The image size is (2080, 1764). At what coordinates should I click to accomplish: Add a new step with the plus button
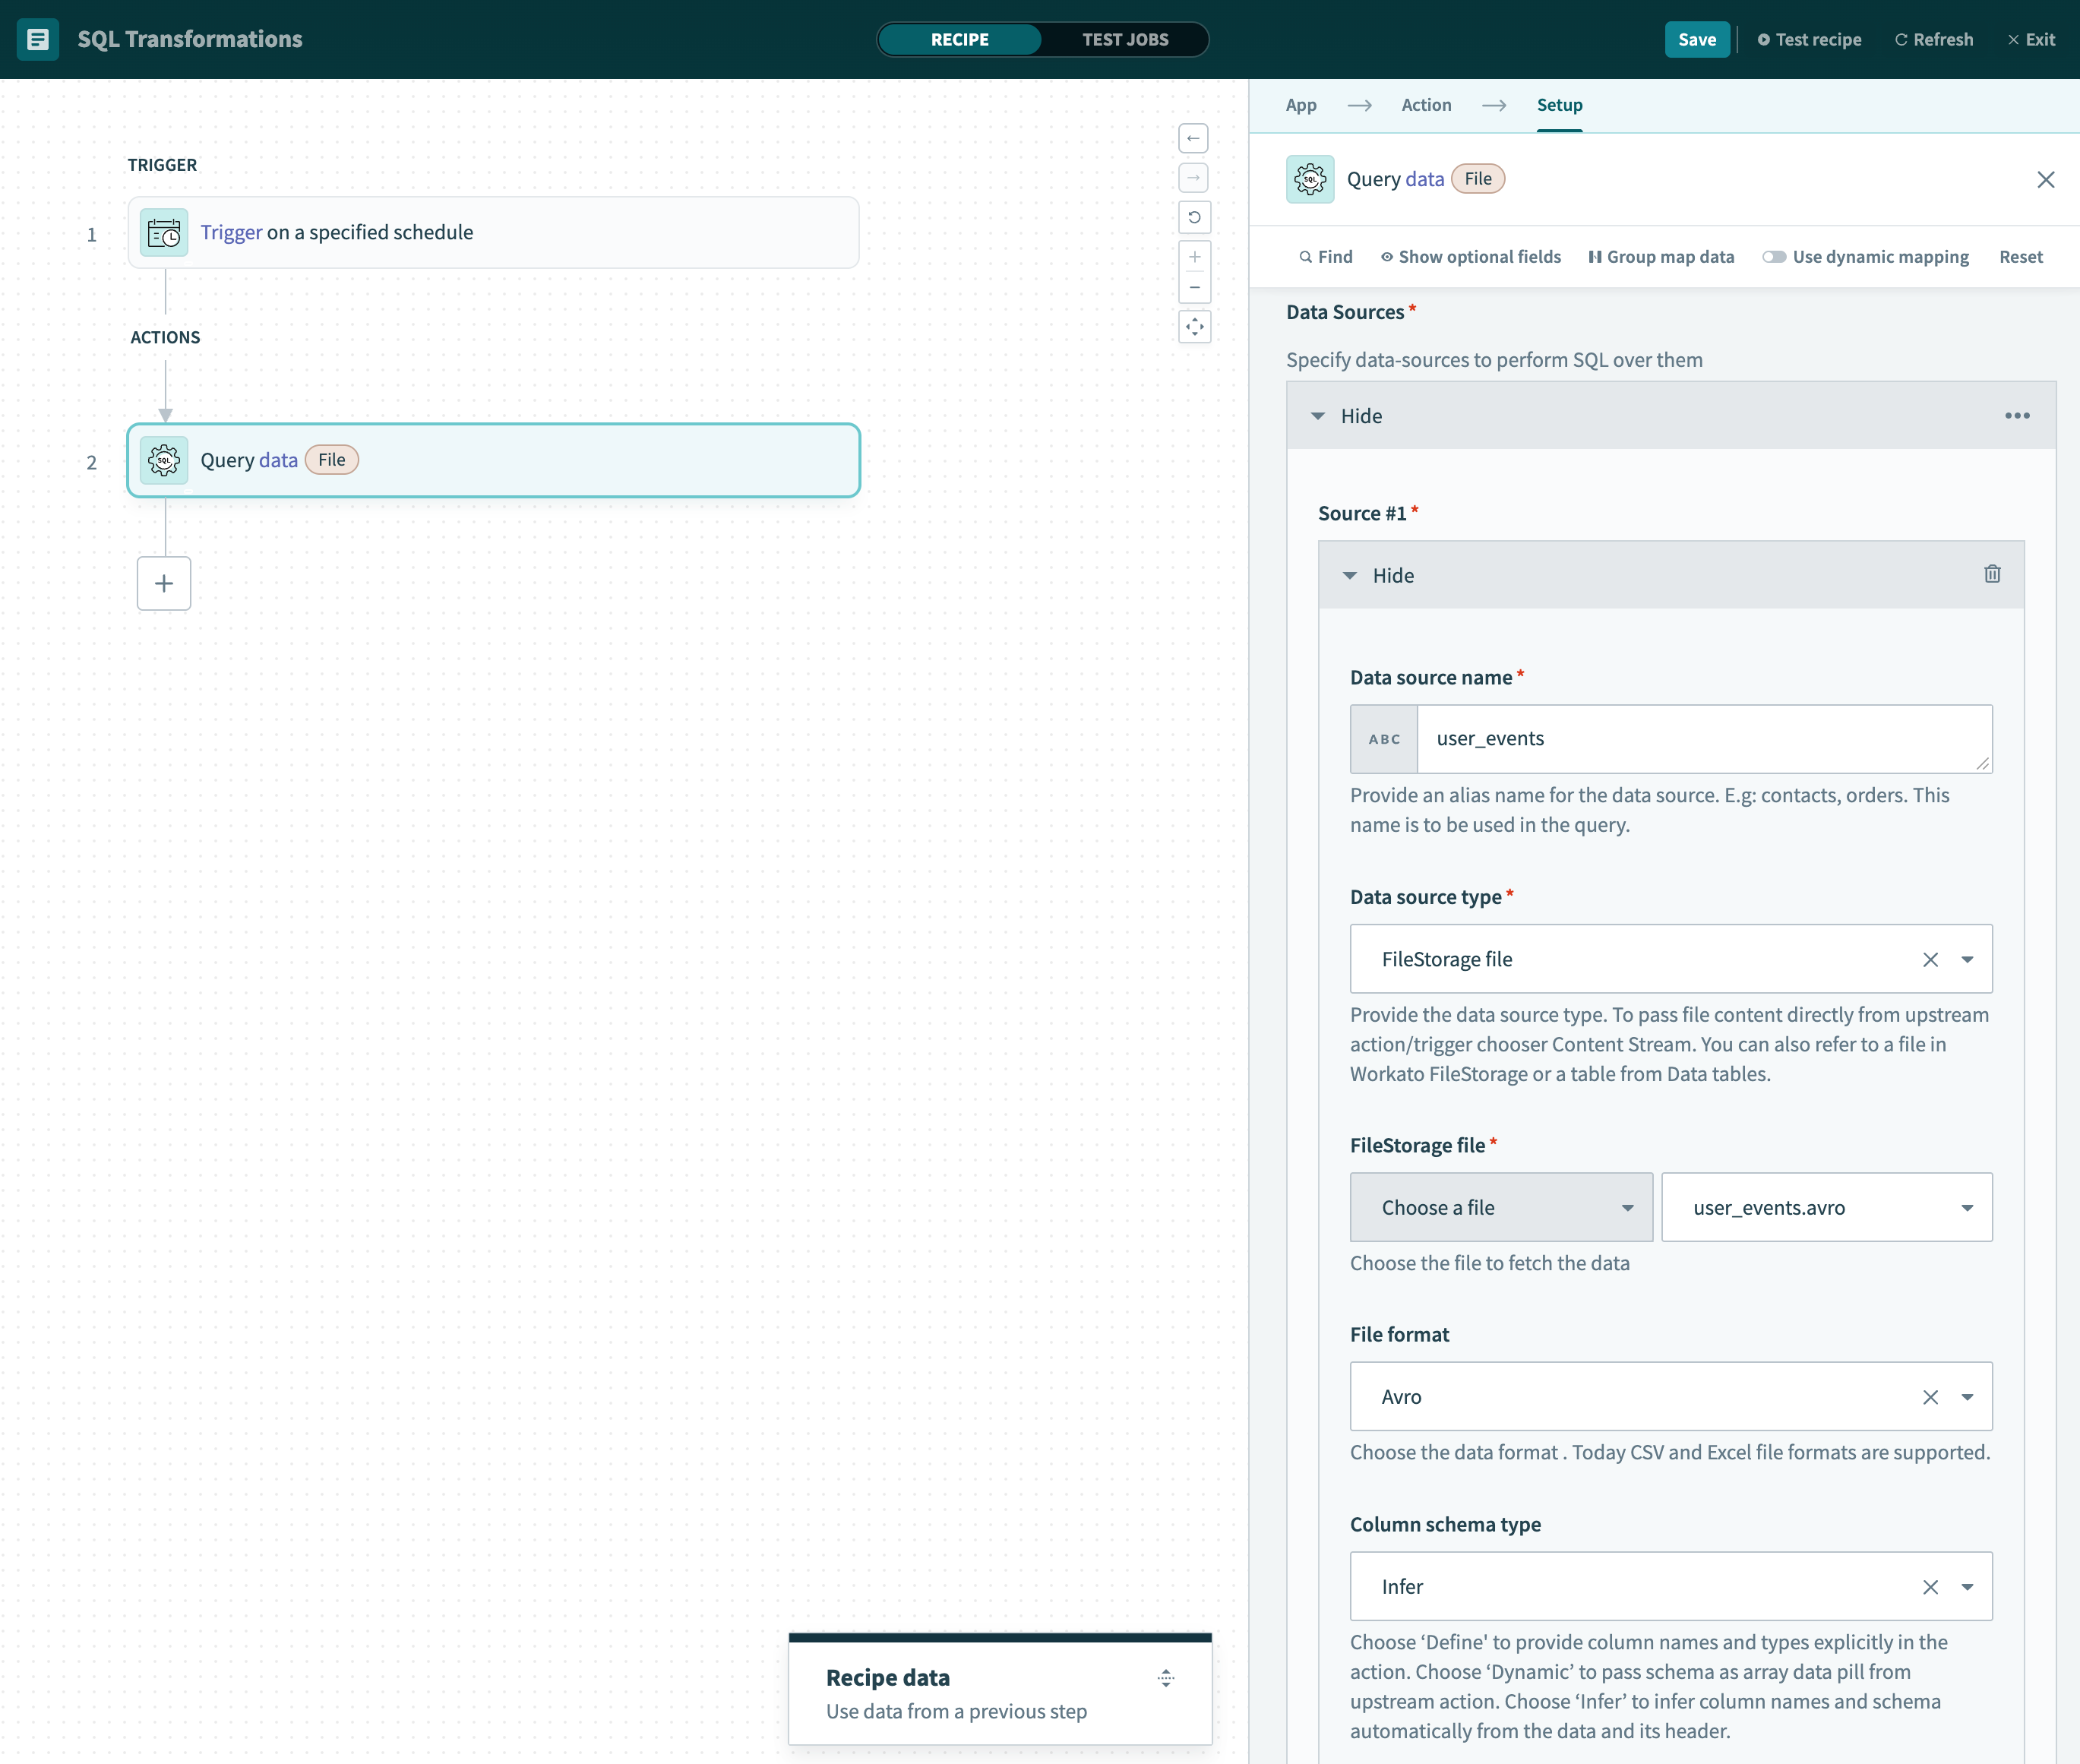pyautogui.click(x=163, y=583)
